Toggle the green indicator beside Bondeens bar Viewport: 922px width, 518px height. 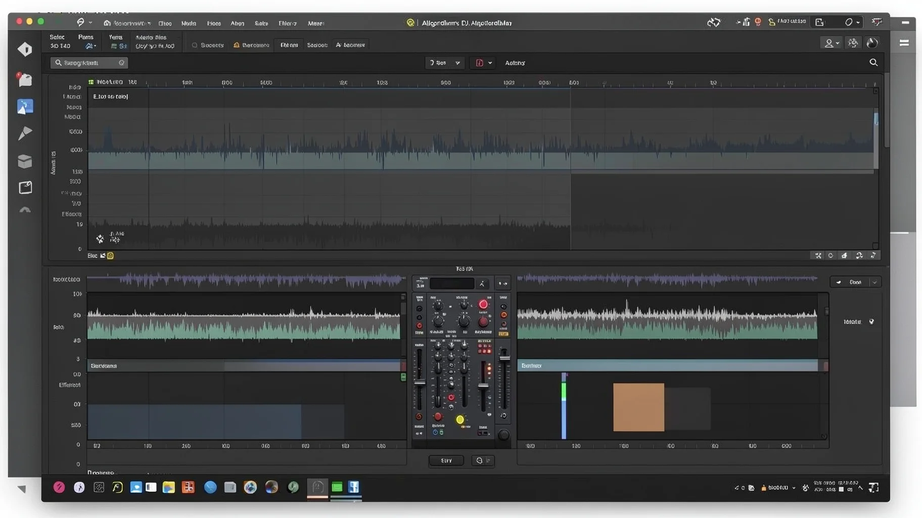[x=403, y=377]
